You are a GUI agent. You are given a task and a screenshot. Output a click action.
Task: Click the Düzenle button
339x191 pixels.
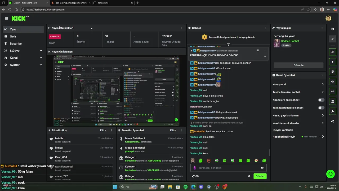(x=298, y=65)
